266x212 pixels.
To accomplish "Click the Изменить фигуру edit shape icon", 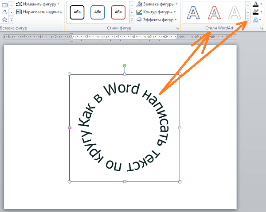I will click(x=19, y=4).
